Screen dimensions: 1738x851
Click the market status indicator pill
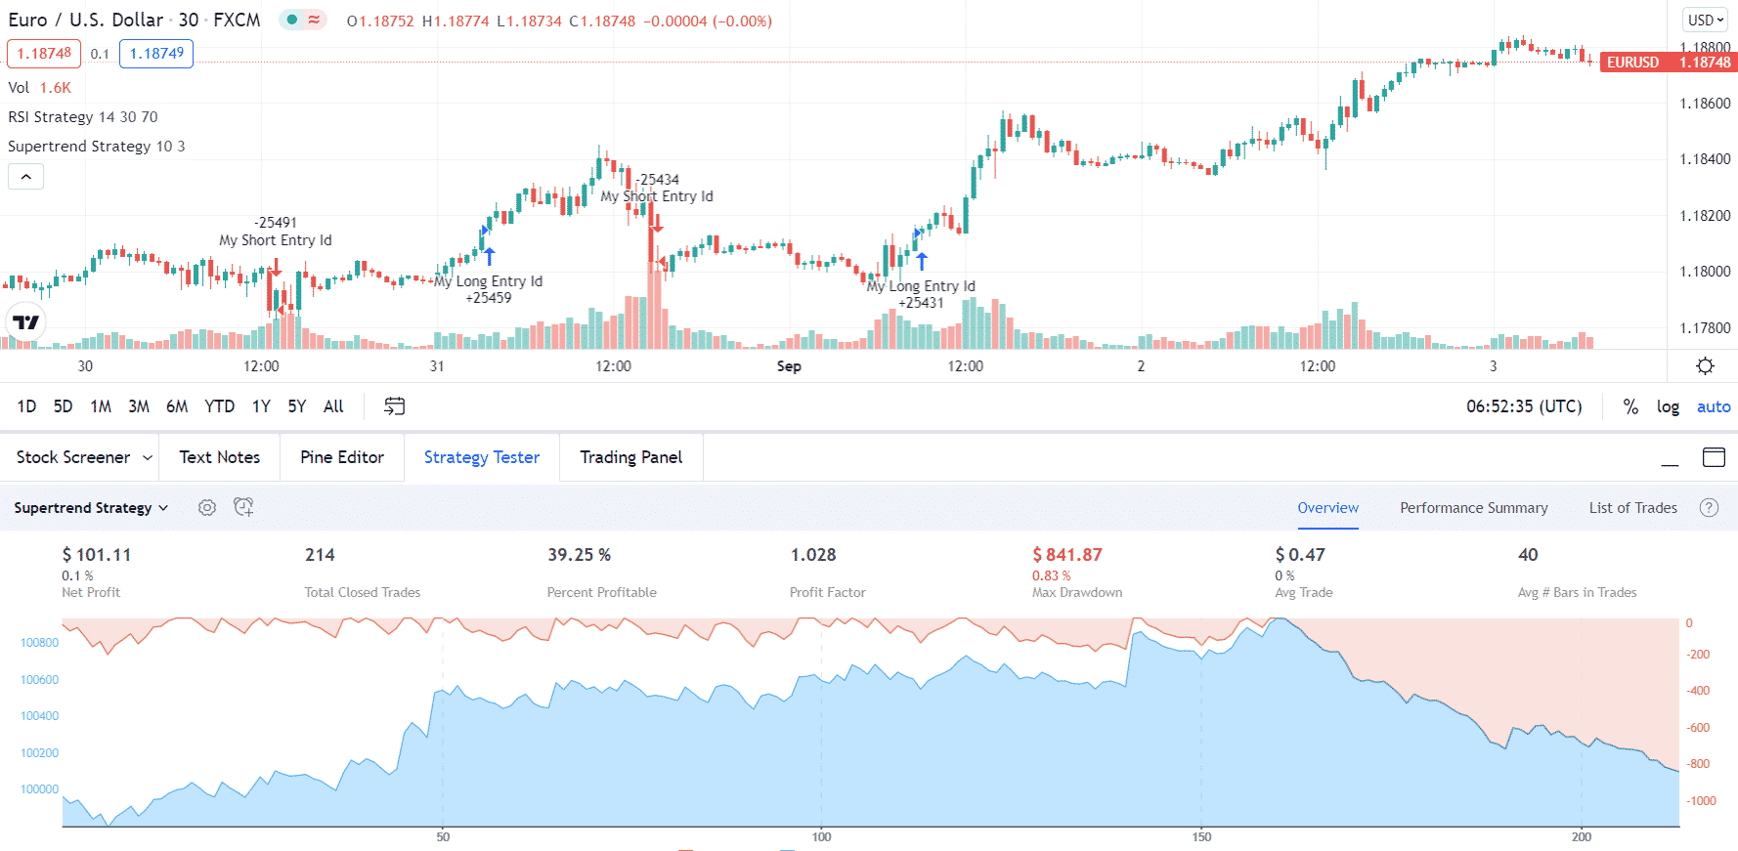click(303, 20)
